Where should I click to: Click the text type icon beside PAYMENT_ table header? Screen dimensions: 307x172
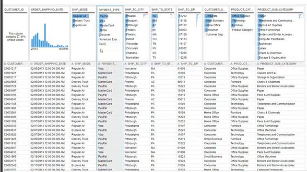(x=99, y=64)
